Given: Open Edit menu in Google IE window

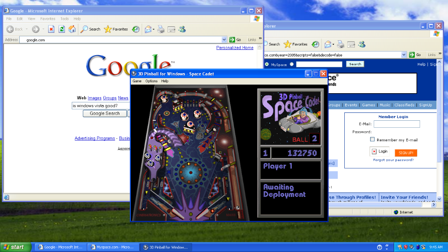Looking at the screenshot, I should (x=19, y=19).
